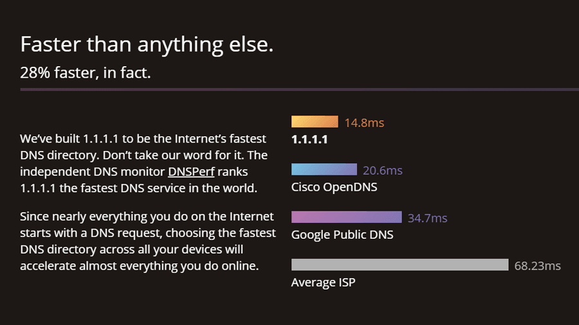
Task: Click the 68.23ms value label
Action: tap(537, 265)
